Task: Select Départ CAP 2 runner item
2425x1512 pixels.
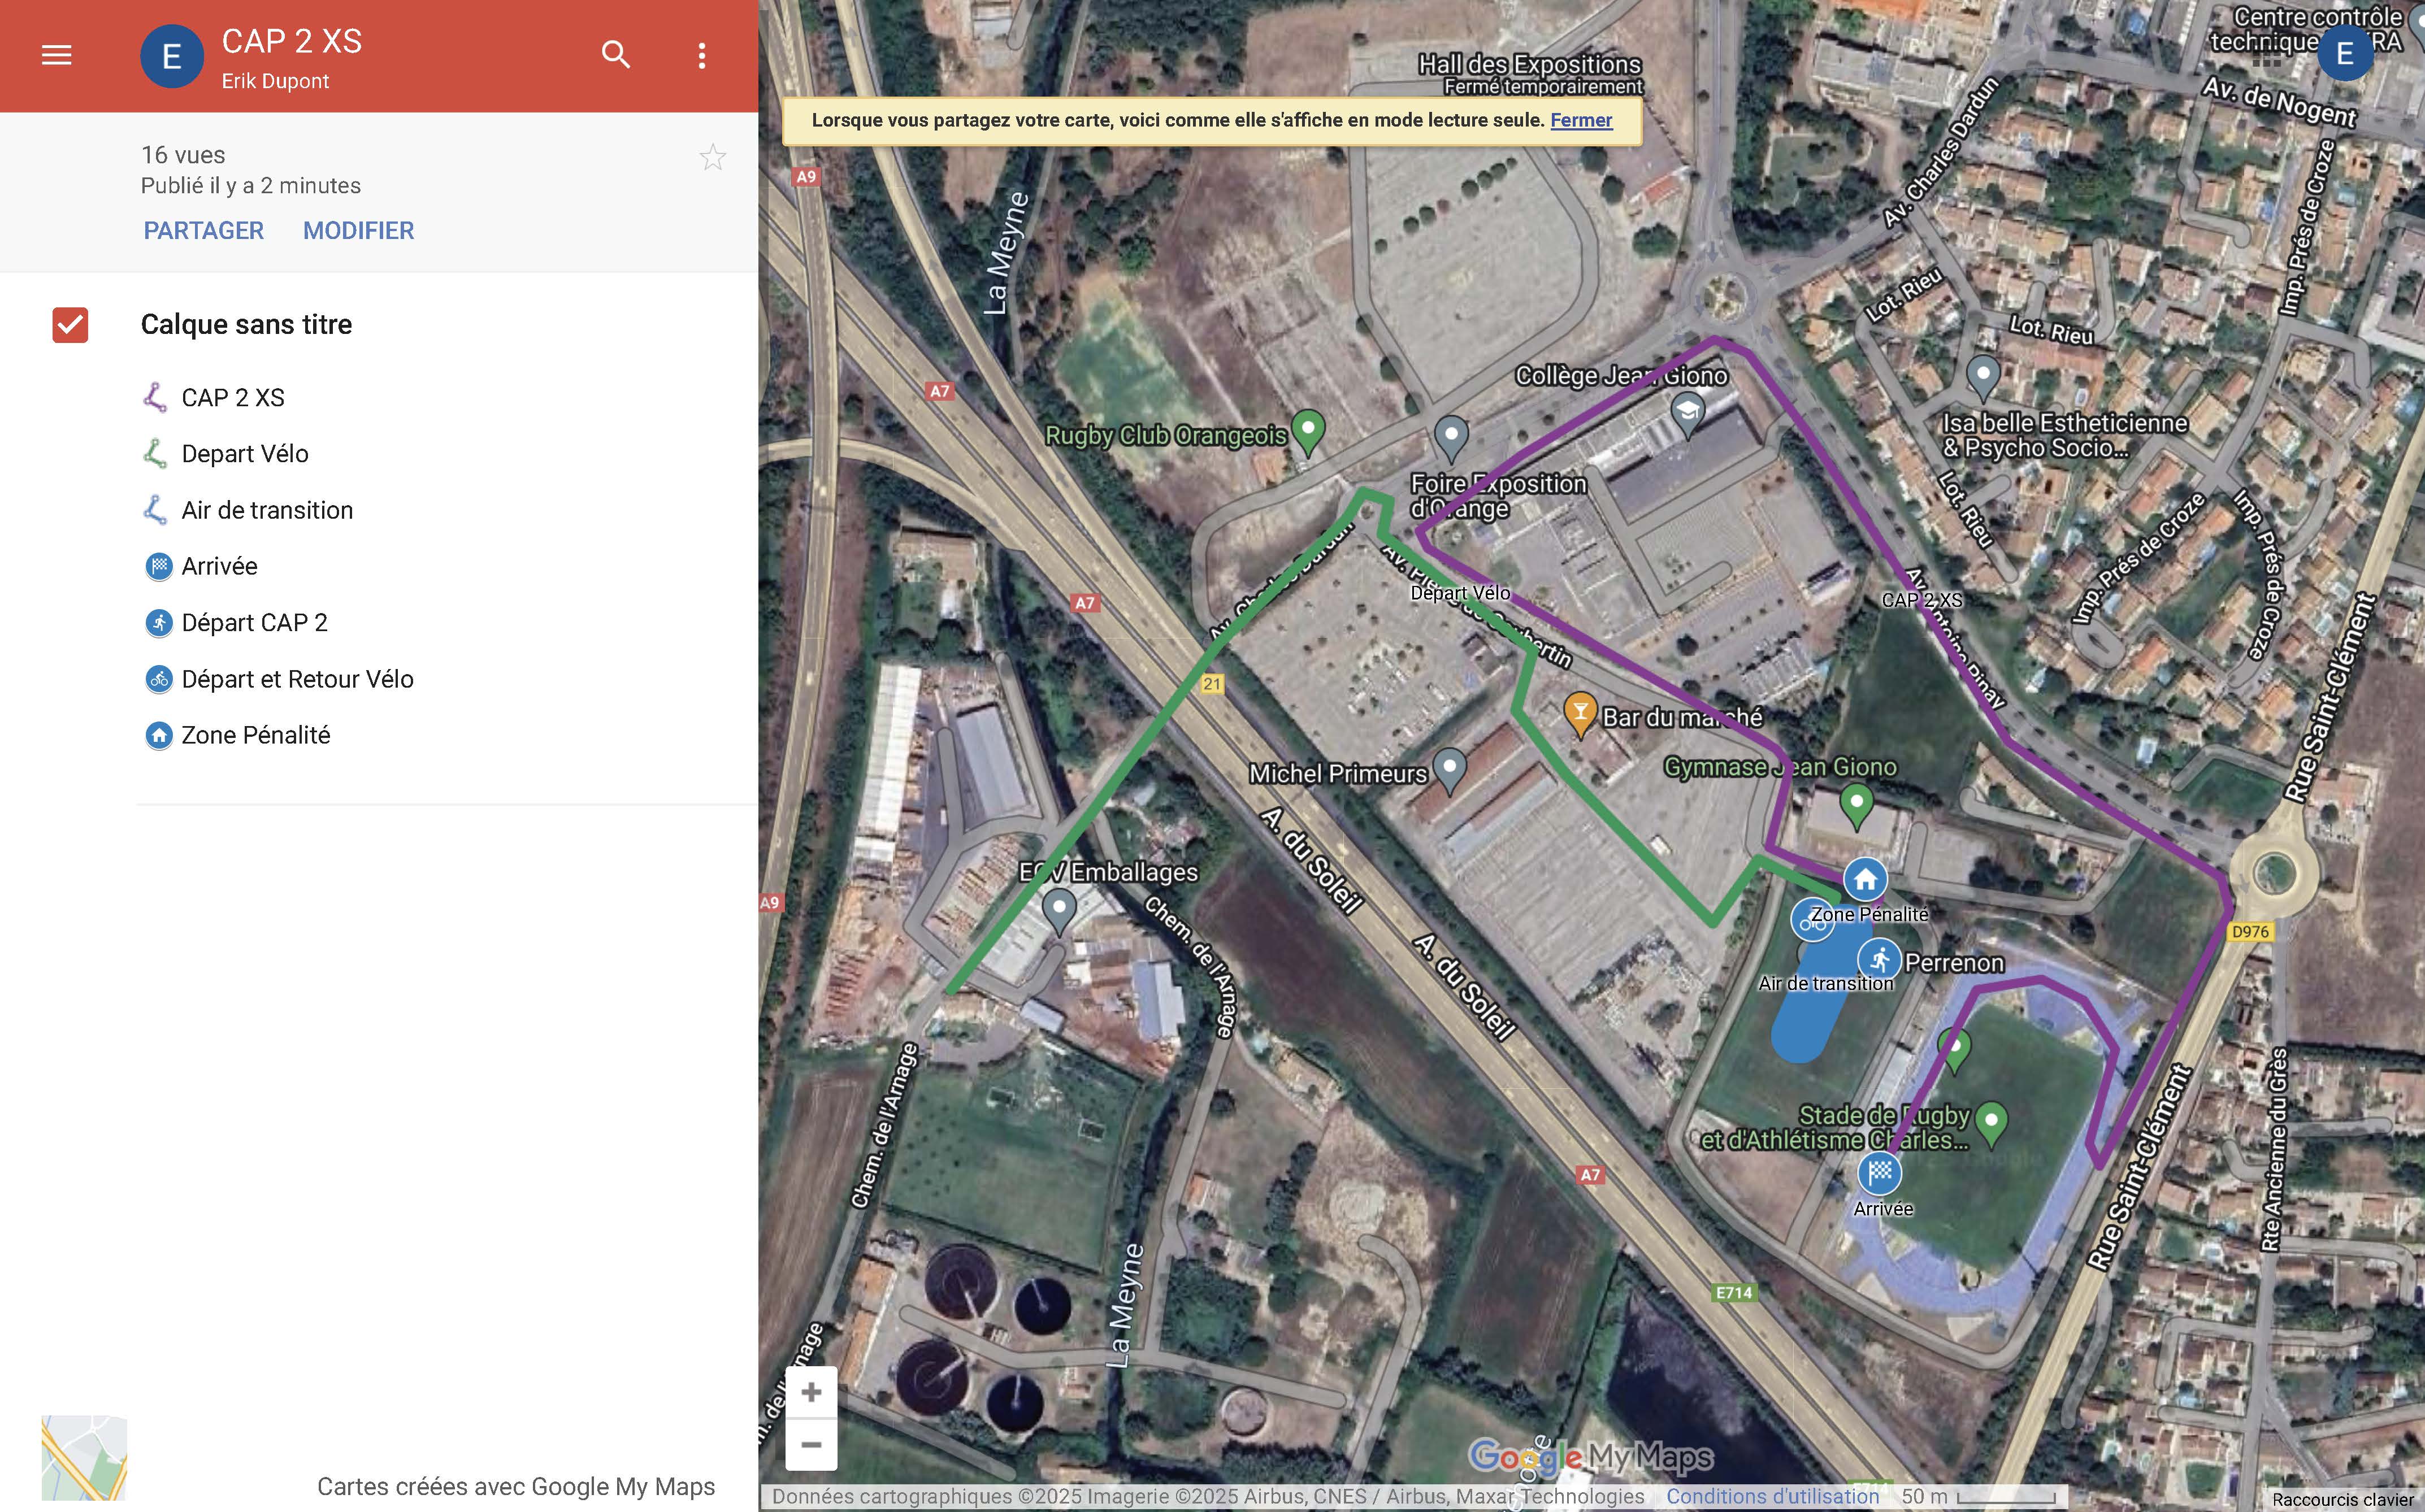Action: (x=254, y=623)
